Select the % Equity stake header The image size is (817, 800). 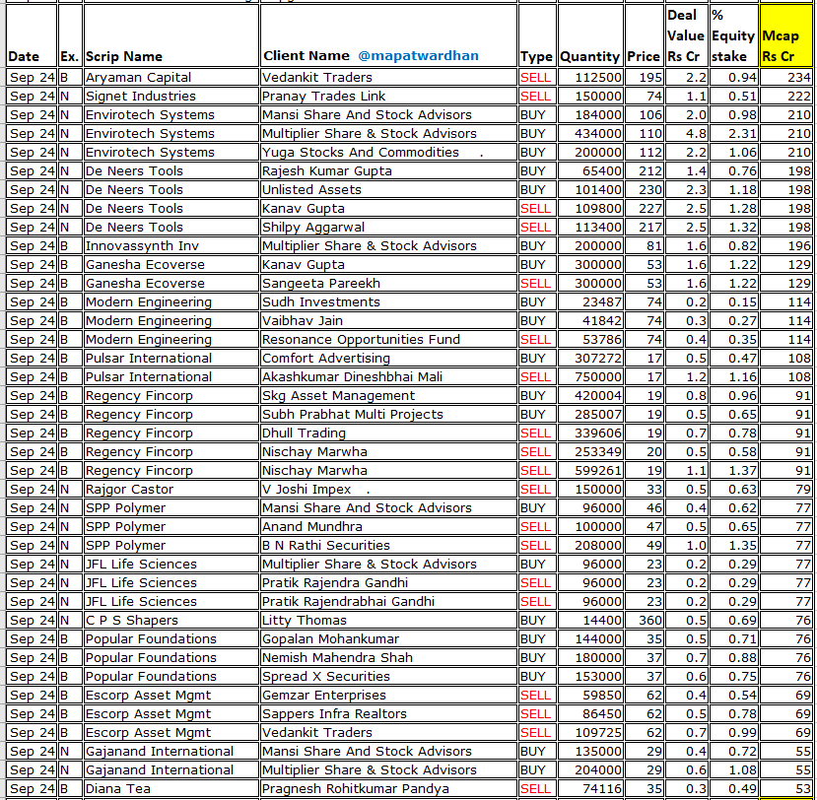pos(733,35)
